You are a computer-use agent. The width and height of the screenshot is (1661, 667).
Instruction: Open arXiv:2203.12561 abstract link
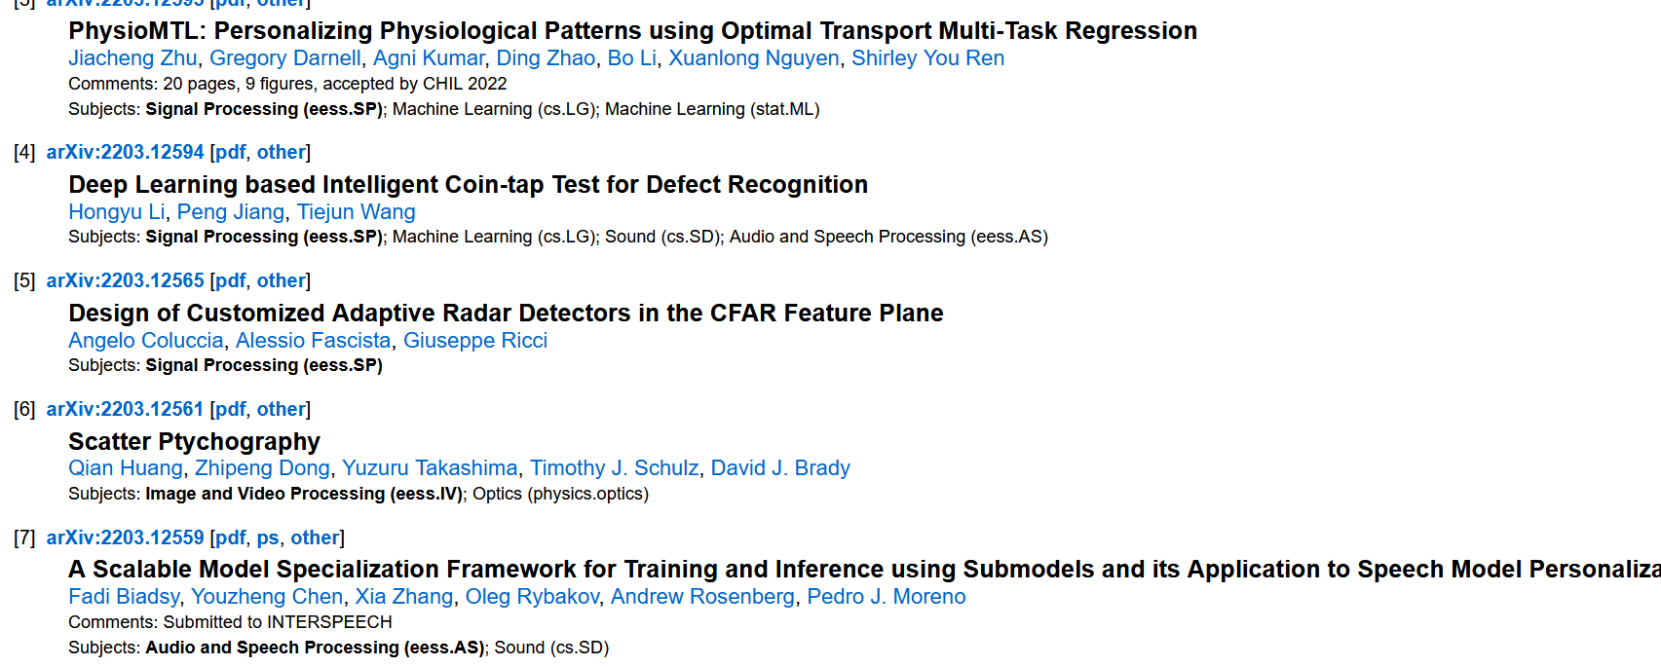(125, 409)
